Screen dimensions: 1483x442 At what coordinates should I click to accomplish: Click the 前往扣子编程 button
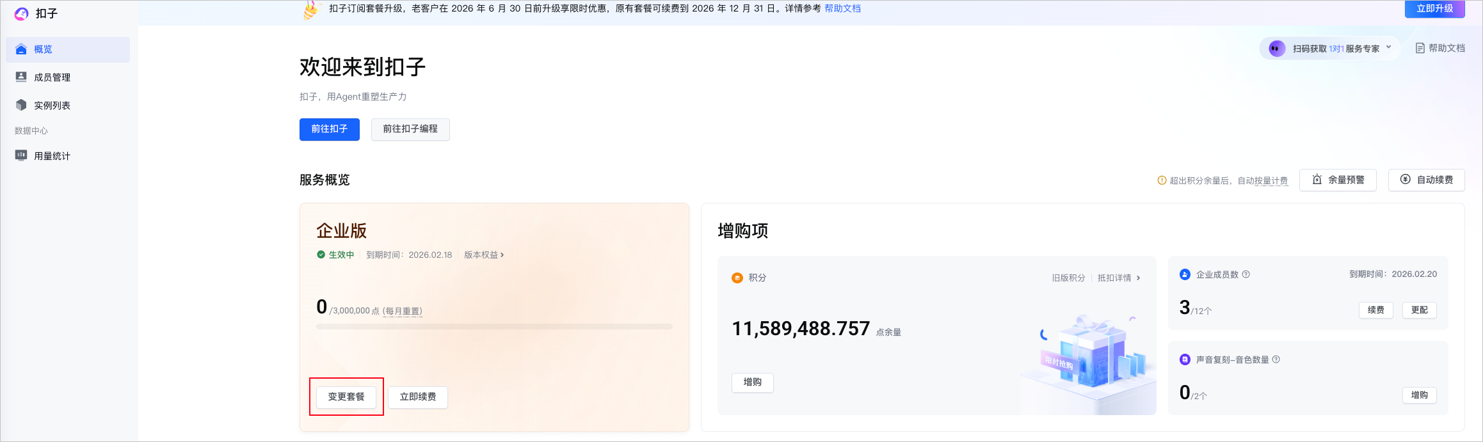click(410, 129)
